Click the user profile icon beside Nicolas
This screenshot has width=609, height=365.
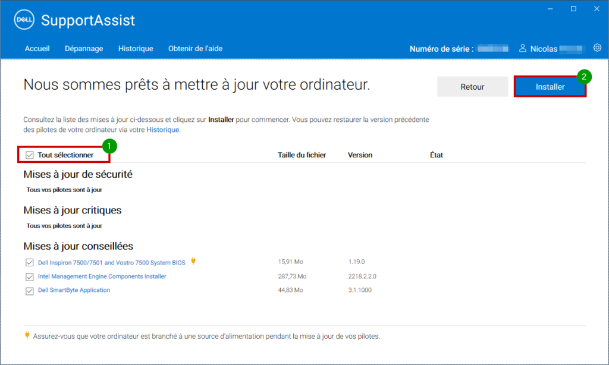tap(523, 48)
